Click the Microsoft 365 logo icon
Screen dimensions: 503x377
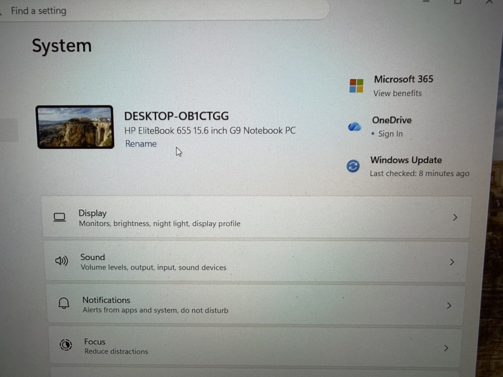click(356, 86)
